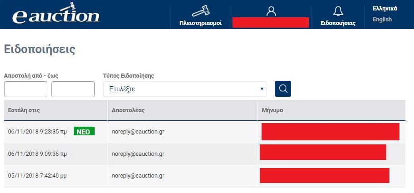Click the Αποστολέας column header
Image resolution: width=414 pixels, height=193 pixels.
tap(128, 110)
